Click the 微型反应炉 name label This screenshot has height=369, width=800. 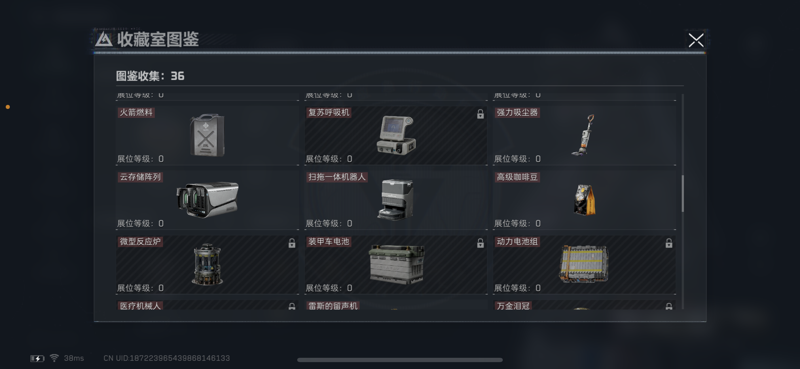click(x=140, y=242)
